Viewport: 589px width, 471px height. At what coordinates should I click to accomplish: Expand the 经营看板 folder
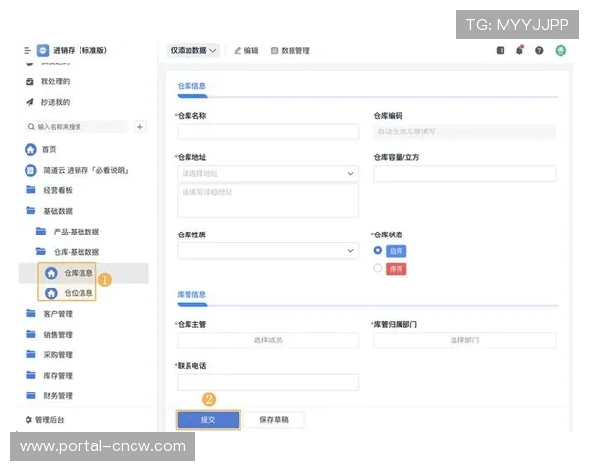49,190
